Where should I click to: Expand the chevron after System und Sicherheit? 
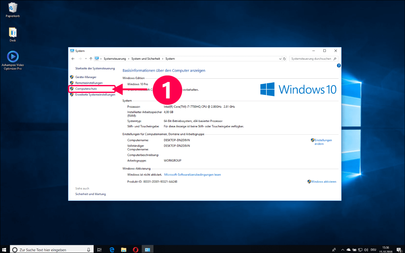coord(163,59)
